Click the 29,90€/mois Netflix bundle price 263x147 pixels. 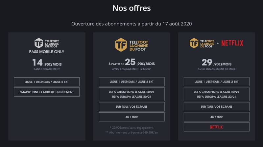[216, 63]
